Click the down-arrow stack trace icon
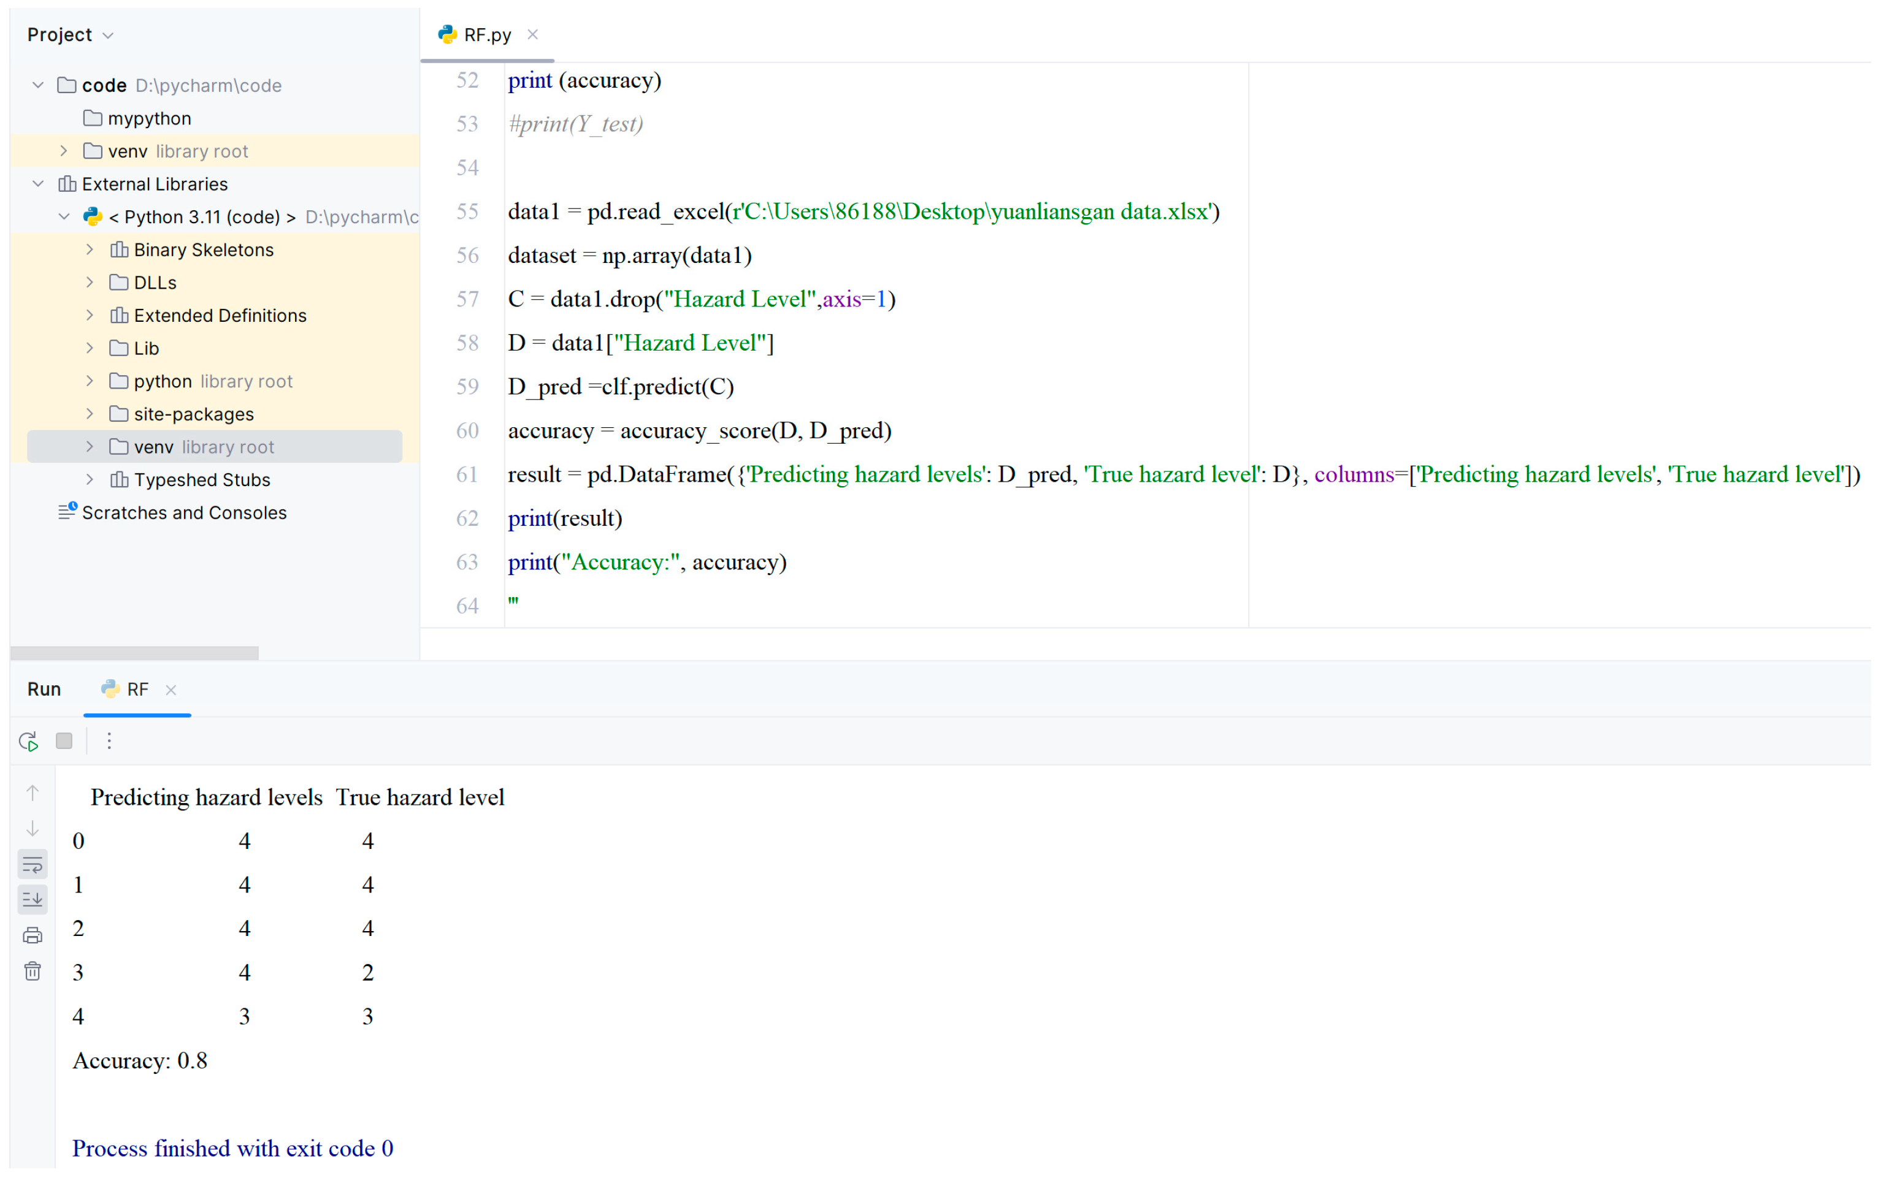1881x1183 pixels. click(x=33, y=827)
